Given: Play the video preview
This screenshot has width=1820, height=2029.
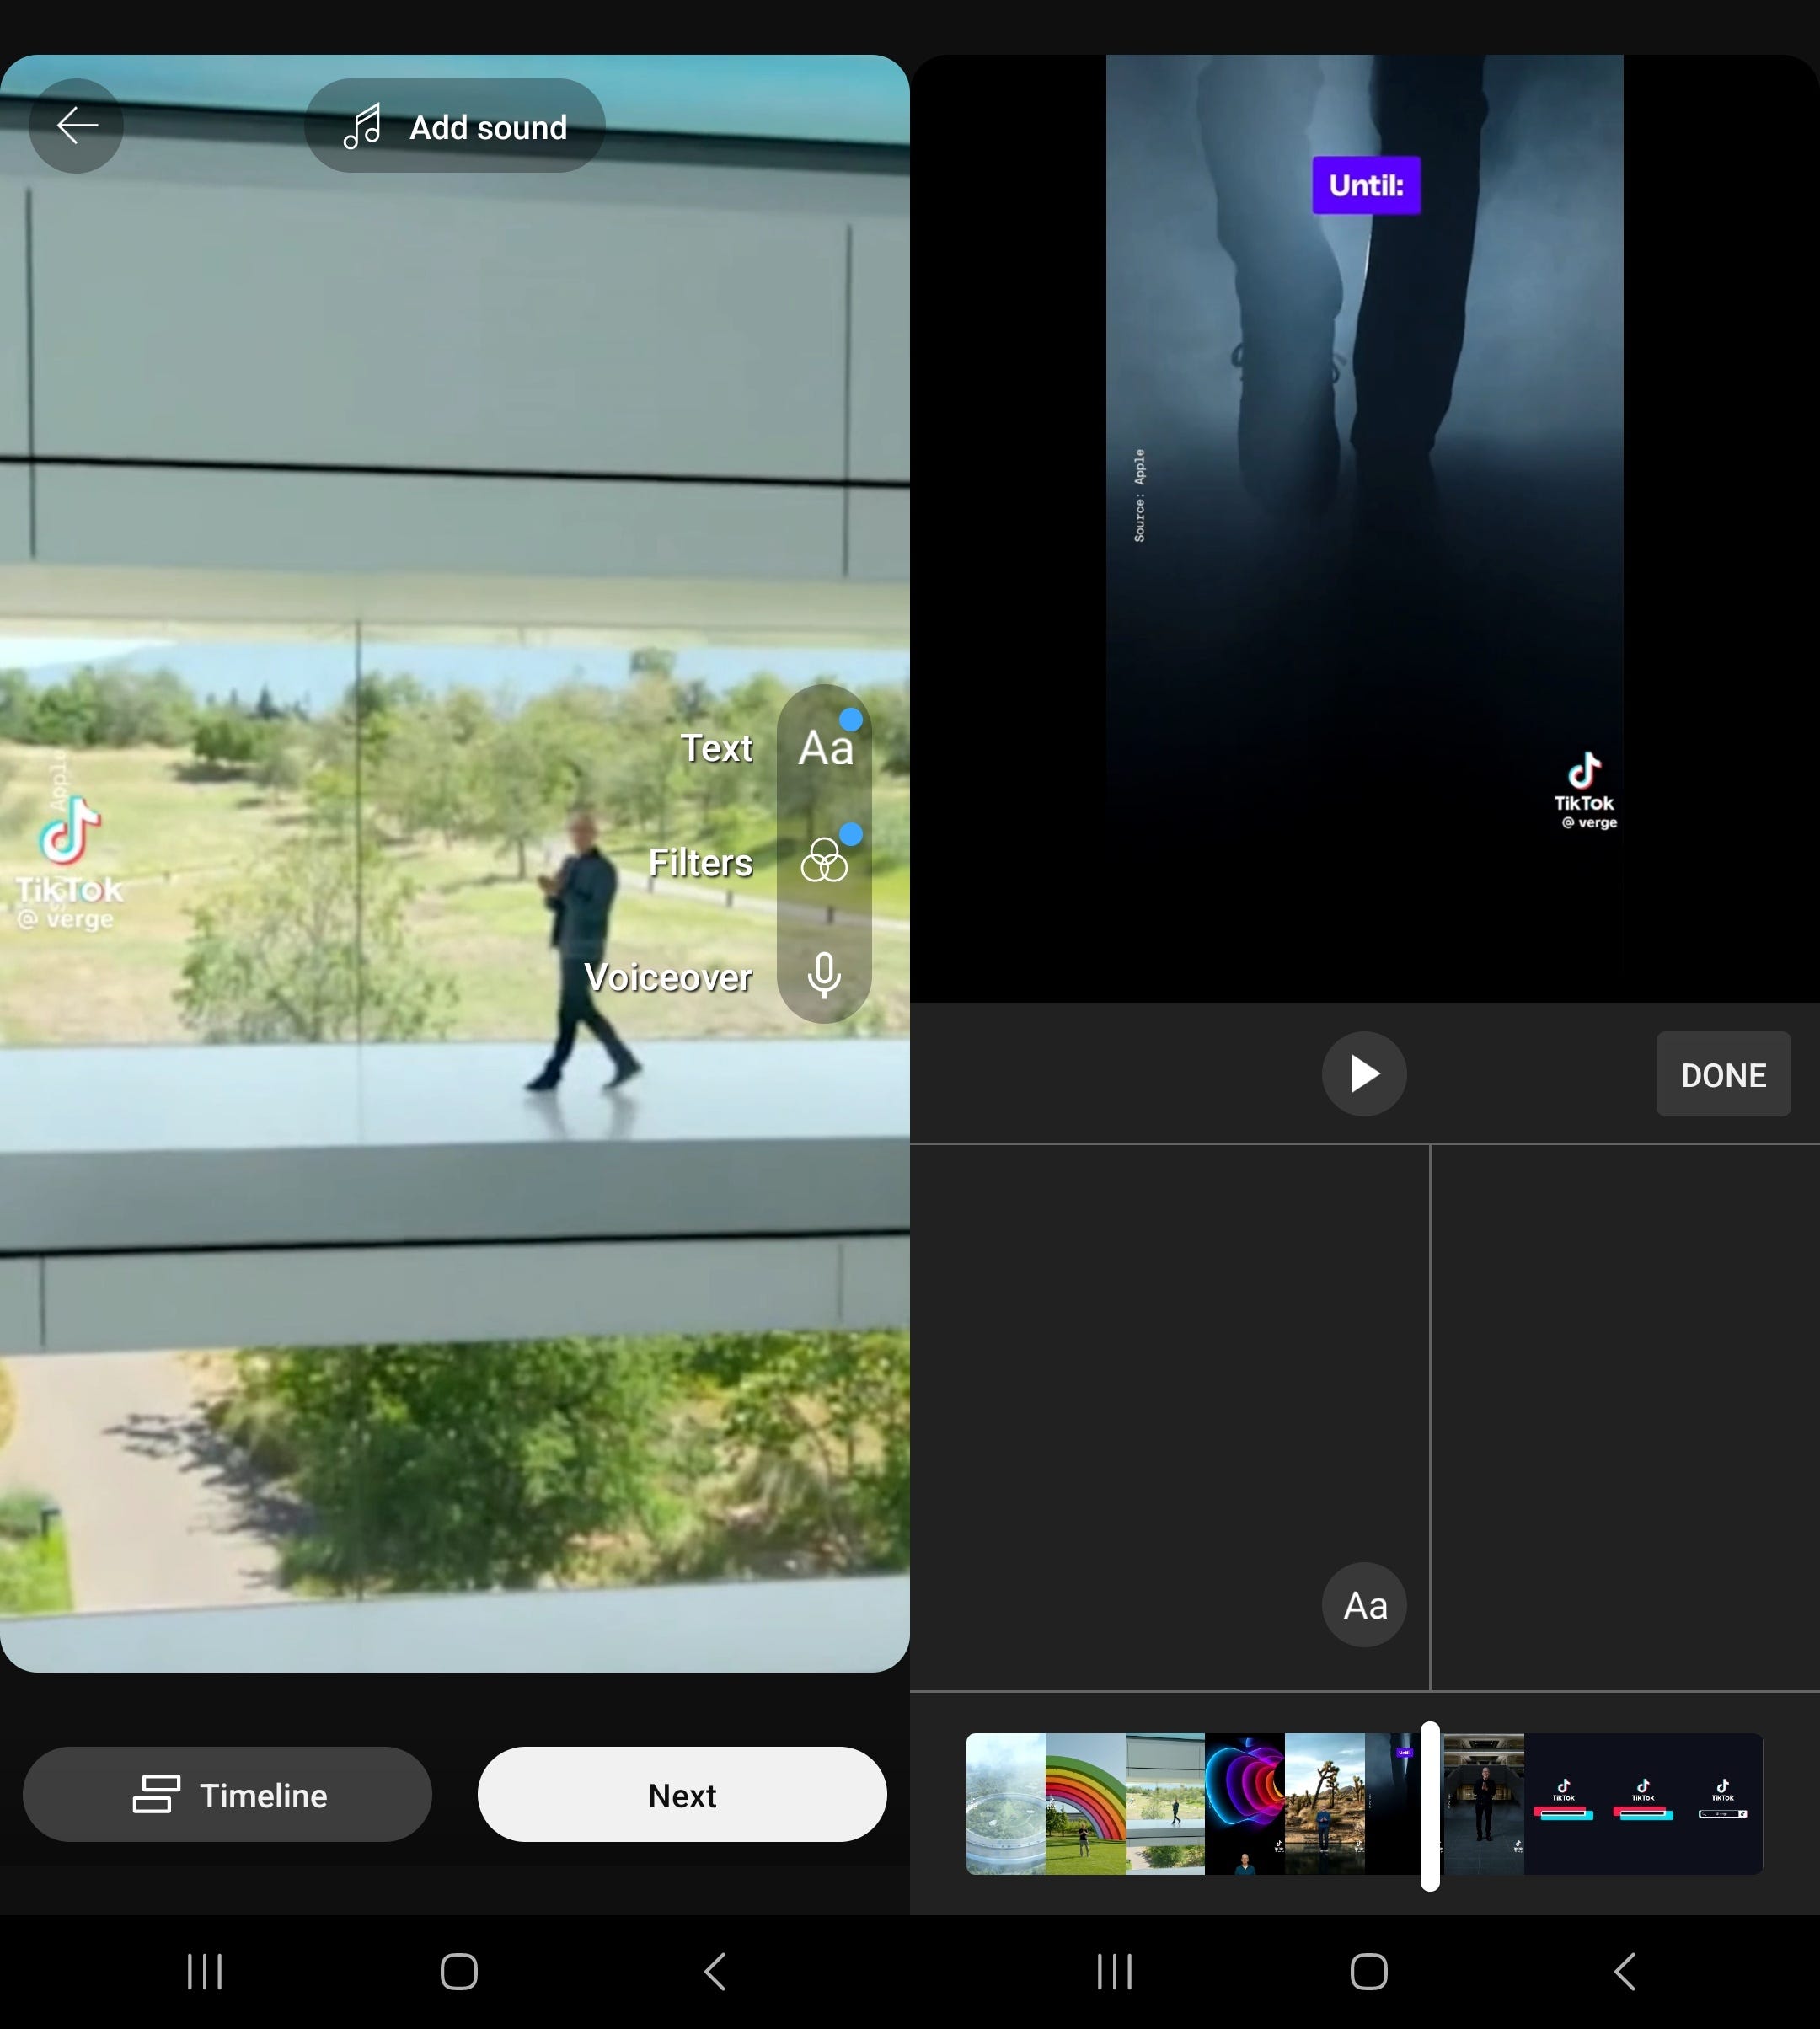Looking at the screenshot, I should pos(1364,1074).
